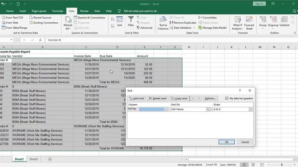298x167 pixels.
Task: Expand the Sort by column dropdown
Action: point(166,109)
